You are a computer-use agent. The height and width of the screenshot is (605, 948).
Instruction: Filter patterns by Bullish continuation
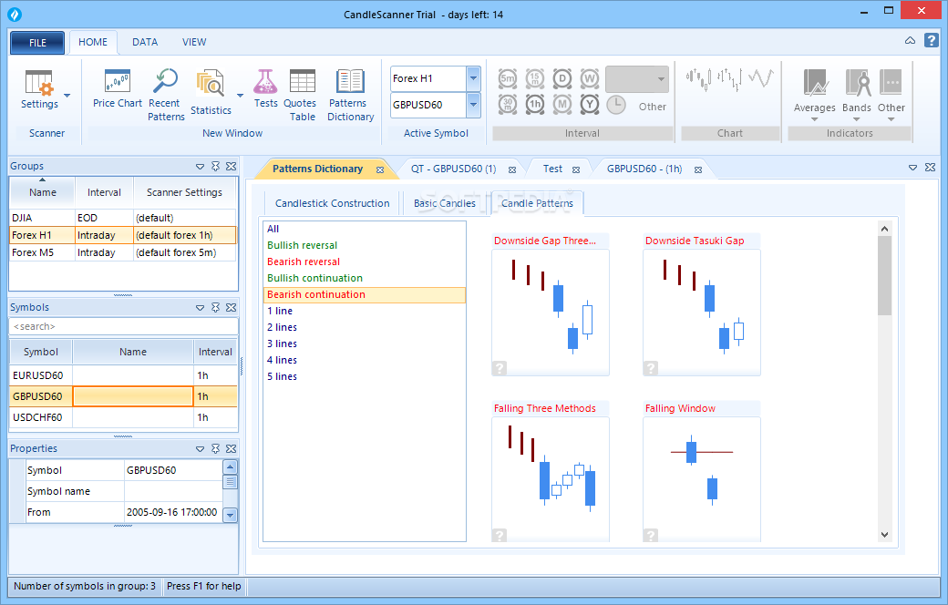pyautogui.click(x=315, y=278)
